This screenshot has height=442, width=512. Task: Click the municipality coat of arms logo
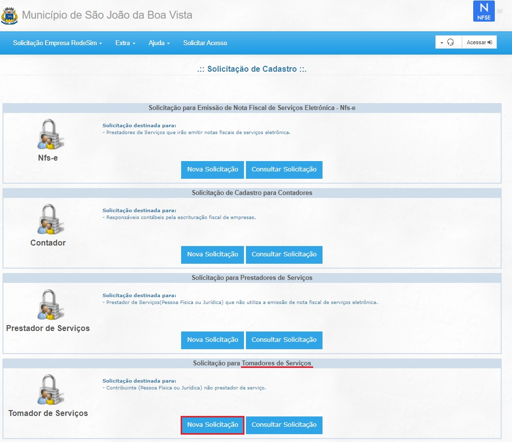click(x=9, y=15)
